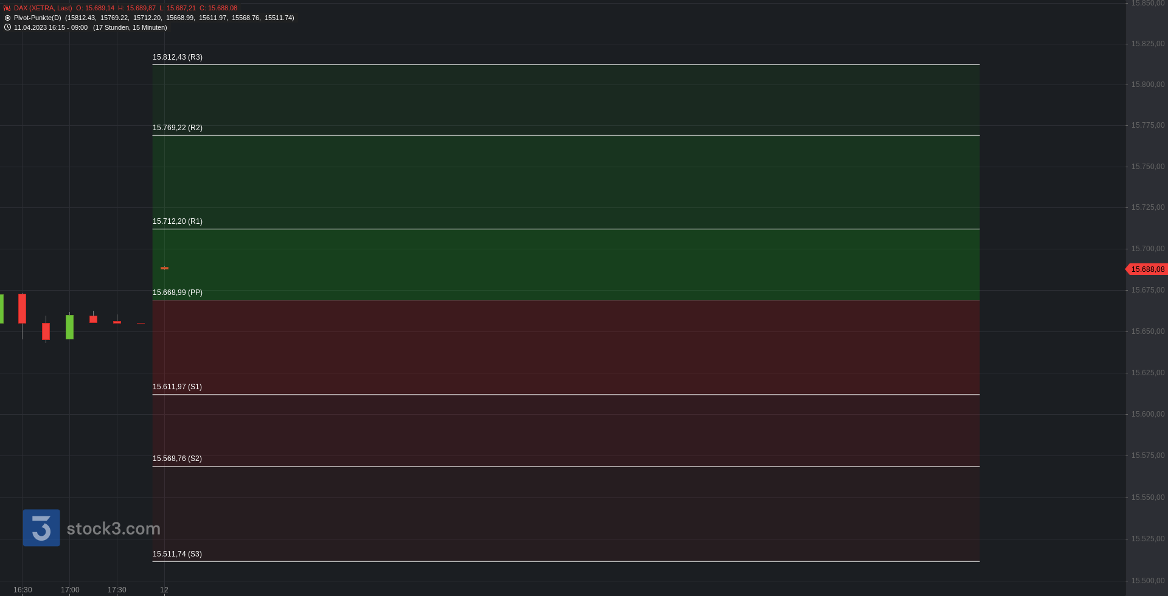
Task: Select the Pivot-Punkte(D) indicator label
Action: pos(38,18)
